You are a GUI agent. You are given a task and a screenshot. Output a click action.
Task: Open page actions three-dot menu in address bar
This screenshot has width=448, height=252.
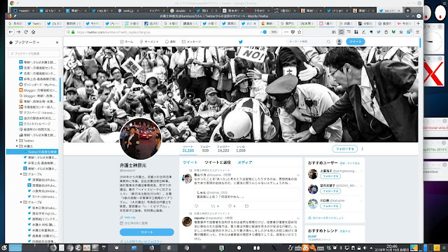[x=286, y=32]
